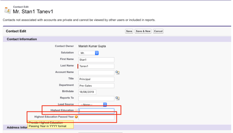Cancel the contact edit

(158, 31)
